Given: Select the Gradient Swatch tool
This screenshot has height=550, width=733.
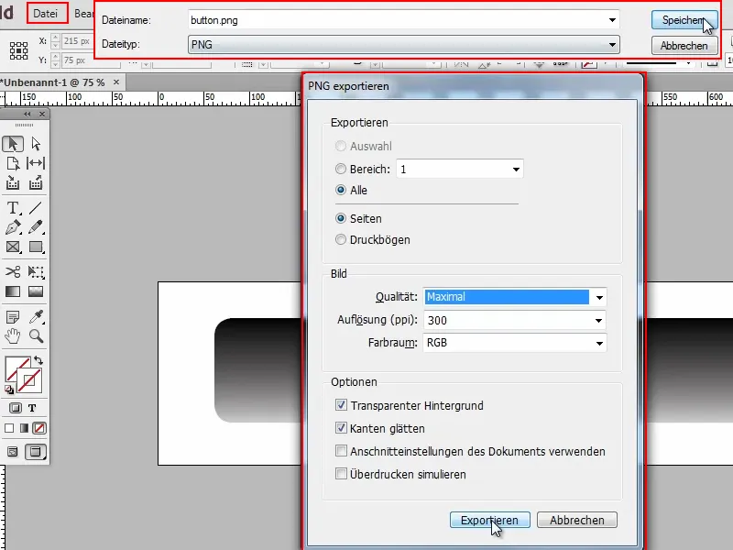Looking at the screenshot, I should tap(13, 291).
